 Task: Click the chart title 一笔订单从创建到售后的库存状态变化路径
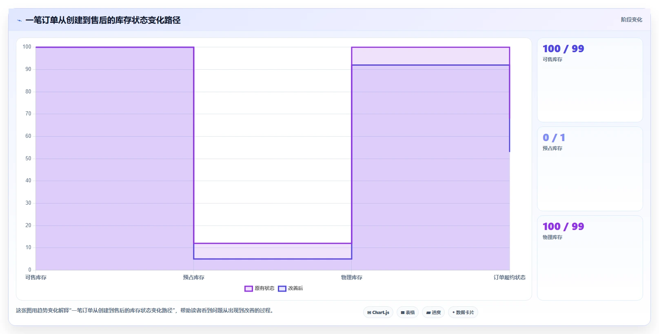click(103, 20)
